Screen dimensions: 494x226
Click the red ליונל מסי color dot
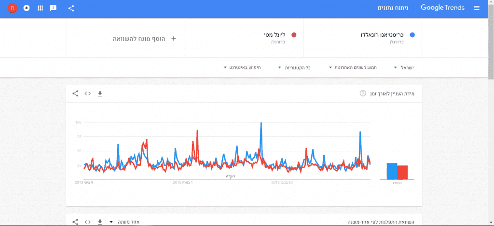[x=294, y=35]
